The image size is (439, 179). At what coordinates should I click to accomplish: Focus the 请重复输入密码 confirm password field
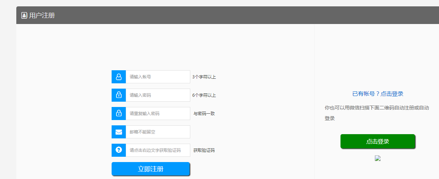point(158,113)
